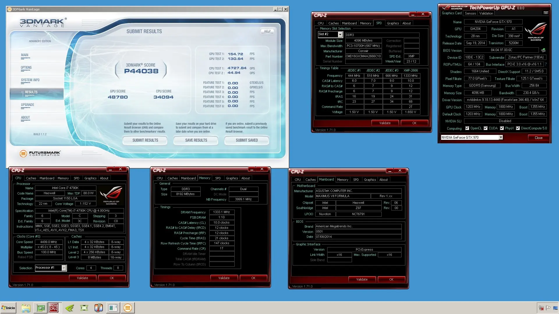Click HELP button in 3DMark
The image size is (559, 314).
point(267,31)
